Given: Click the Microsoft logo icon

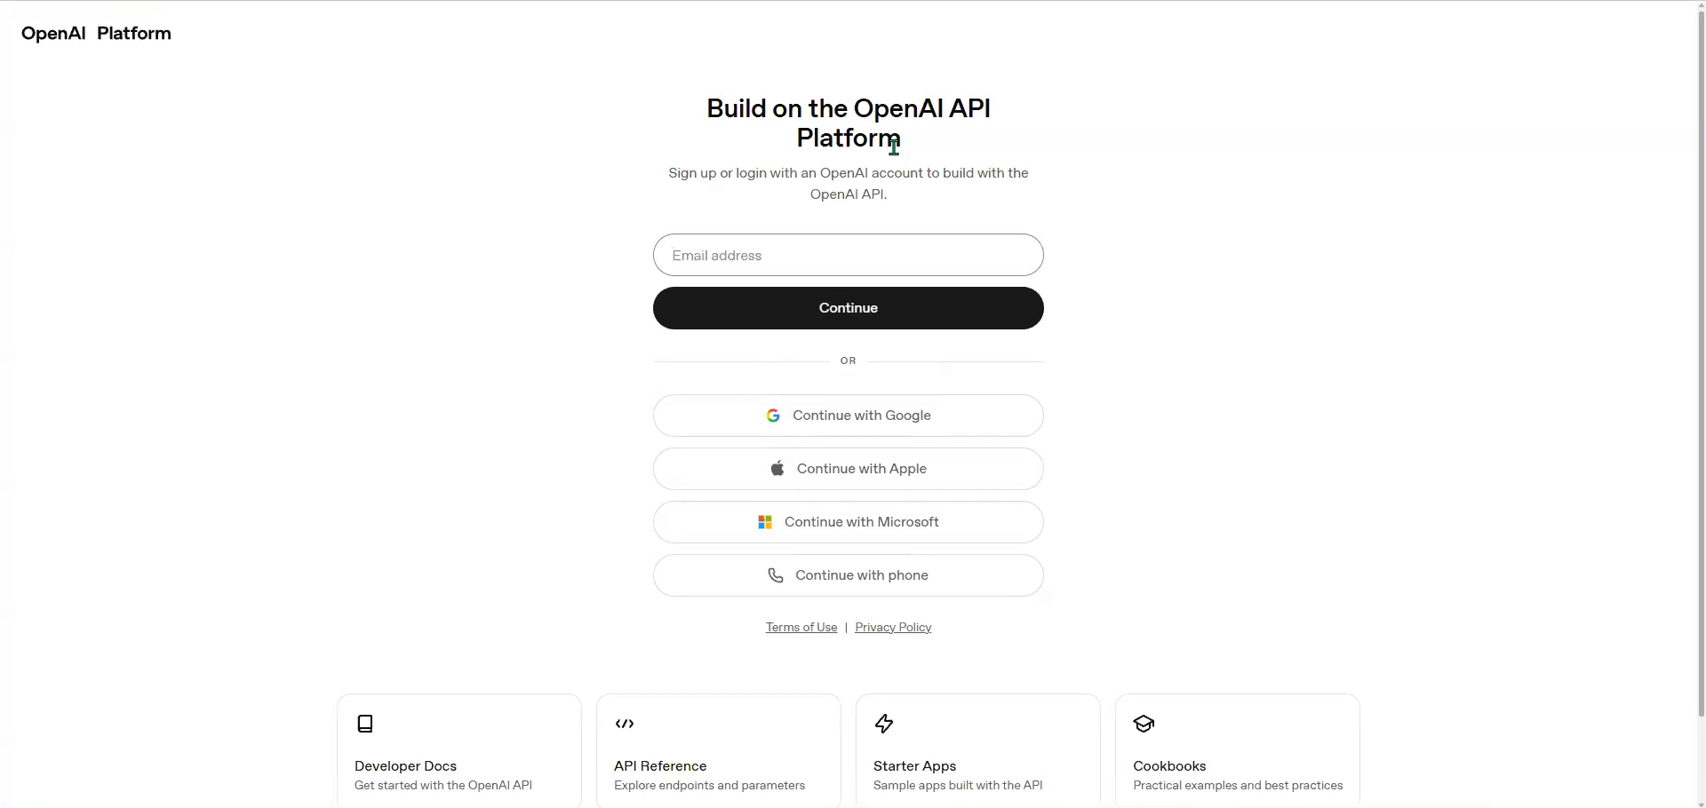Looking at the screenshot, I should pyautogui.click(x=764, y=522).
